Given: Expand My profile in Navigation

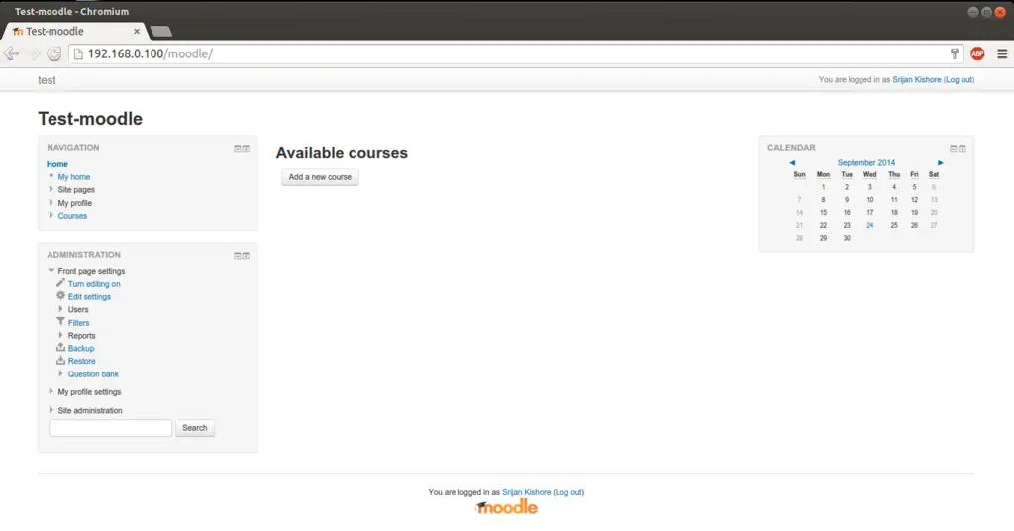Looking at the screenshot, I should [x=51, y=202].
